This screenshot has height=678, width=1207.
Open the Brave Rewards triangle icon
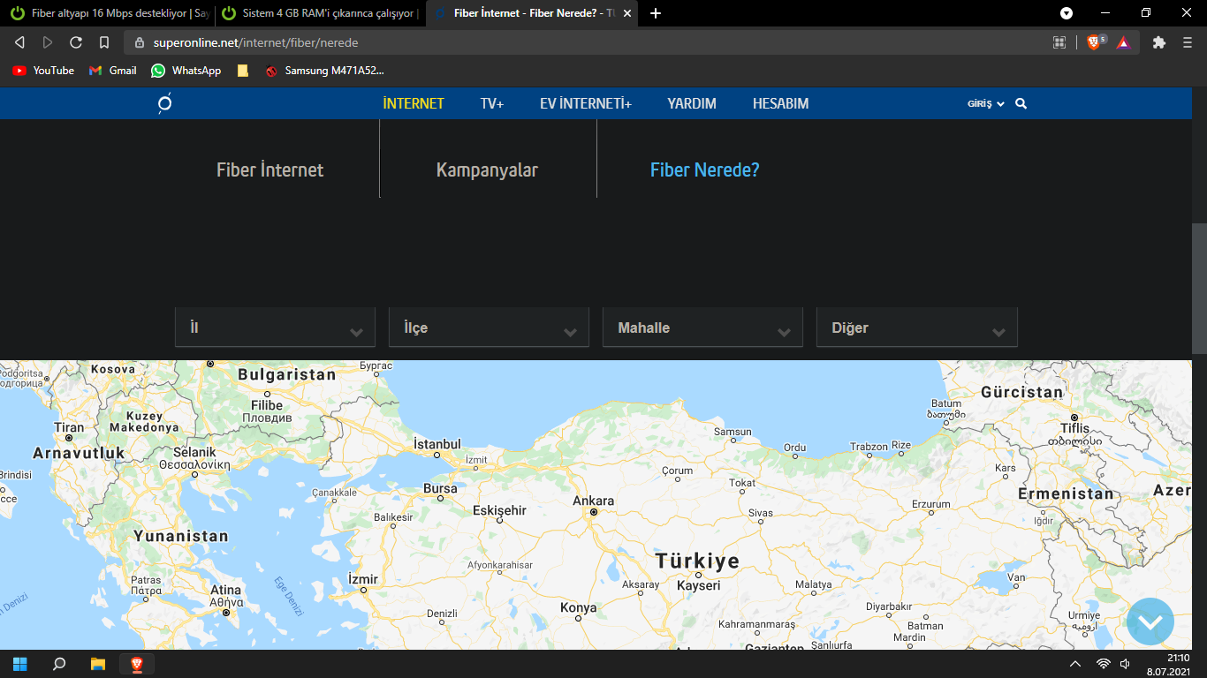[1123, 42]
